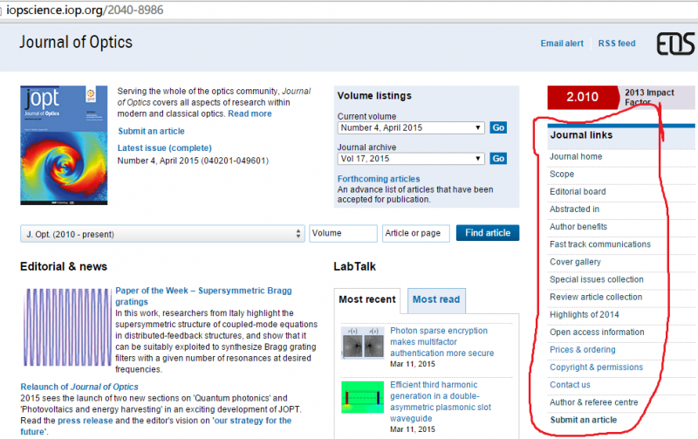The width and height of the screenshot is (698, 439).
Task: Click the Read more link
Action: tap(250, 113)
